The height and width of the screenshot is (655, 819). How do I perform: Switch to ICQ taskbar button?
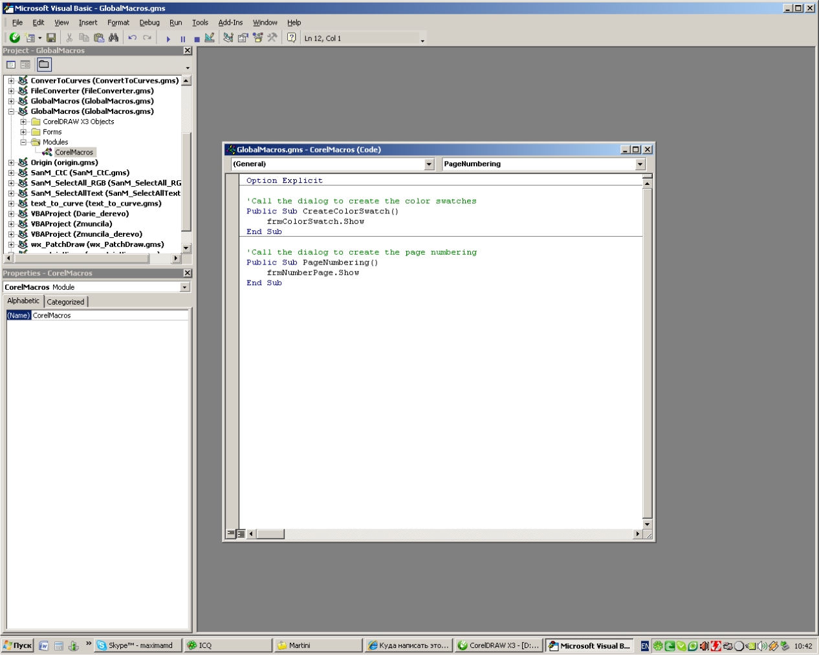coord(228,645)
